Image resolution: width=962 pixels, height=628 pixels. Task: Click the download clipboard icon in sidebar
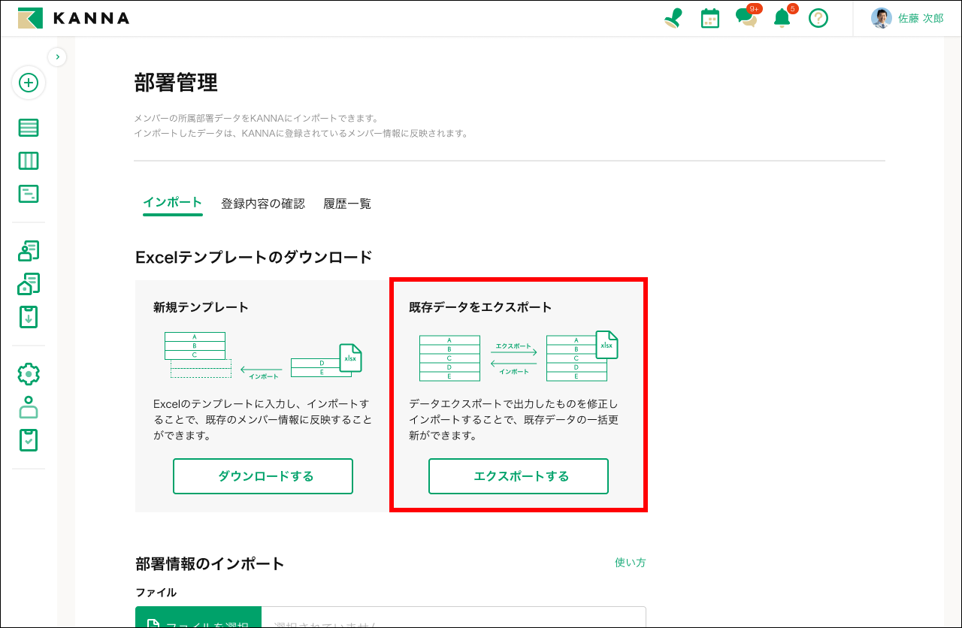(29, 316)
